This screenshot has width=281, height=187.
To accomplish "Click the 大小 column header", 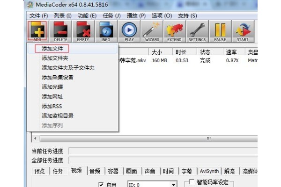I will (x=161, y=52).
